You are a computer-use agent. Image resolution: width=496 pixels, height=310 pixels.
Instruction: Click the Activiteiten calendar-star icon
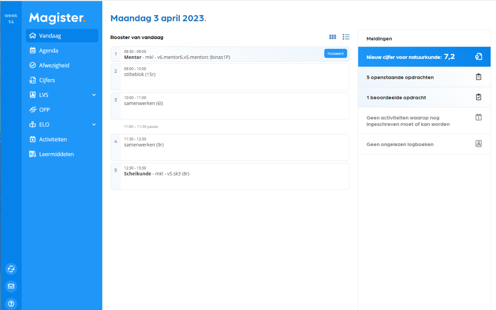(x=33, y=139)
